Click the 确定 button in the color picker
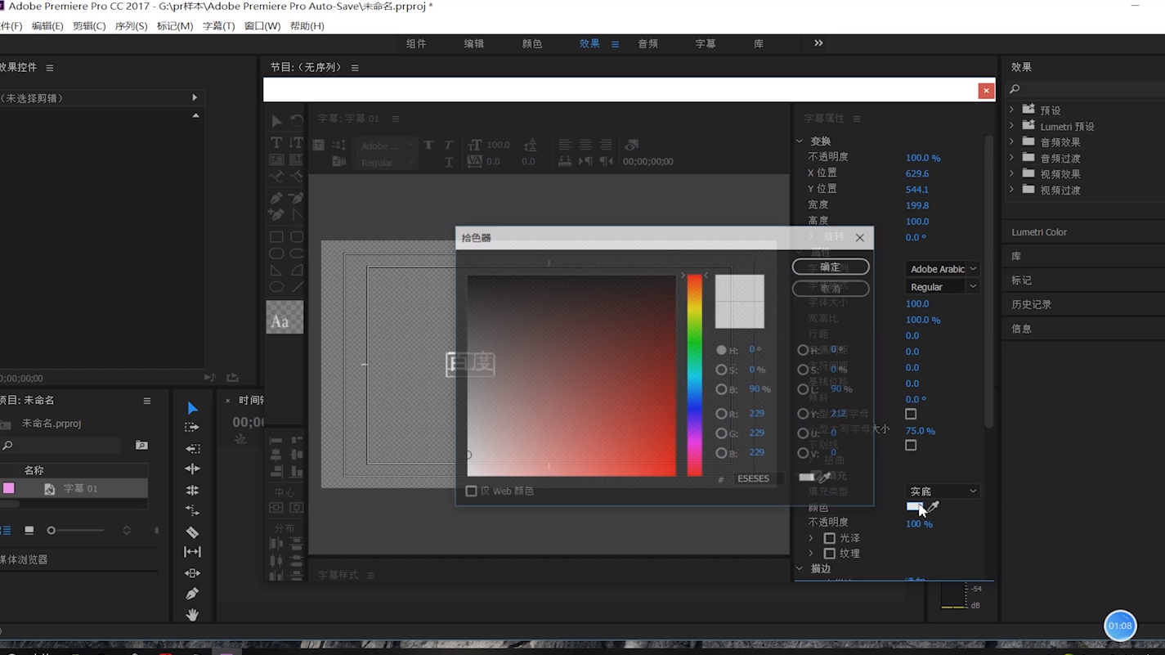 [x=830, y=267]
